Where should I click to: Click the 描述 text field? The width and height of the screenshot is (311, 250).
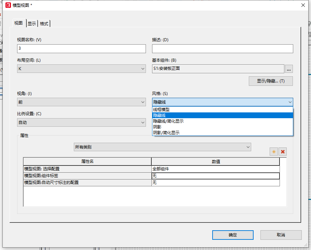click(222, 49)
